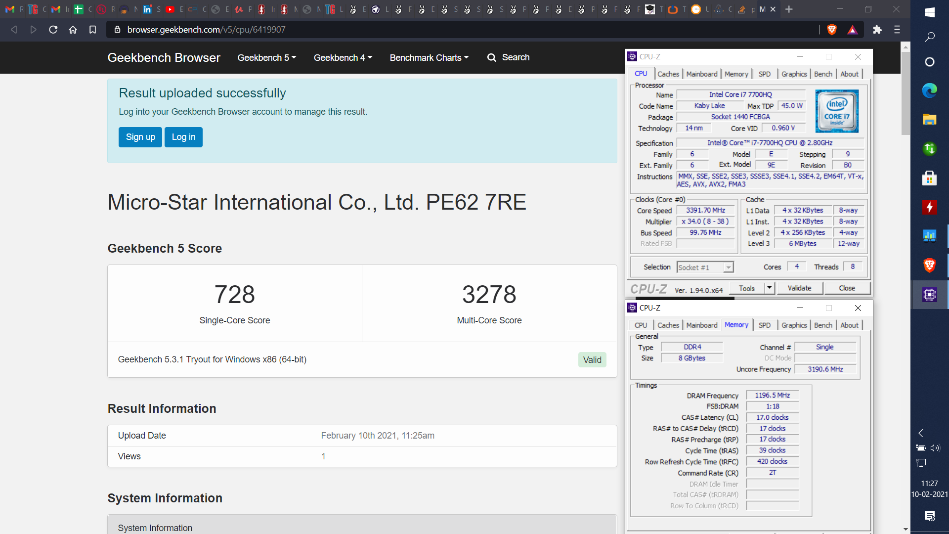Open the CPU-Z Tools dropdown arrow
Viewport: 949px width, 534px height.
click(x=769, y=288)
